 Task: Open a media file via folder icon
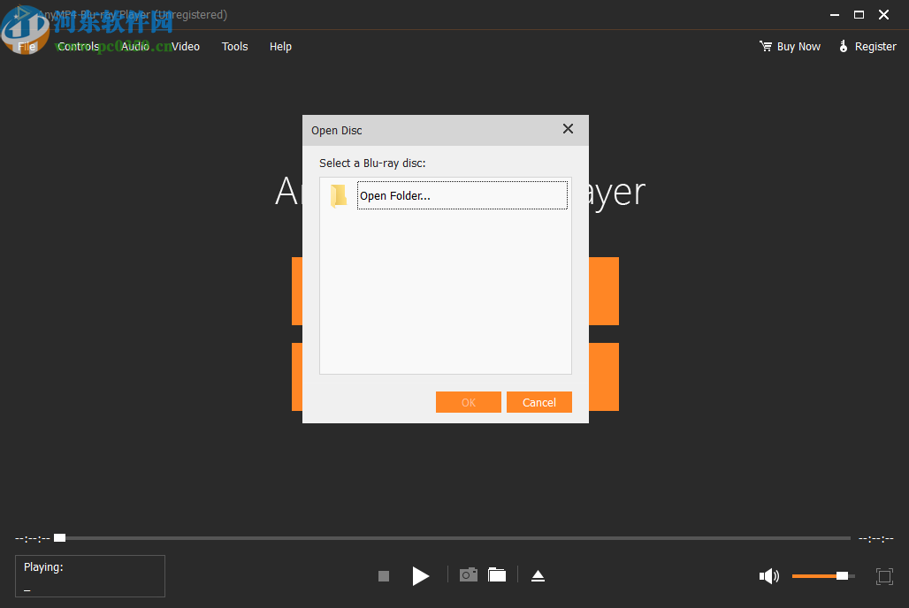click(496, 574)
